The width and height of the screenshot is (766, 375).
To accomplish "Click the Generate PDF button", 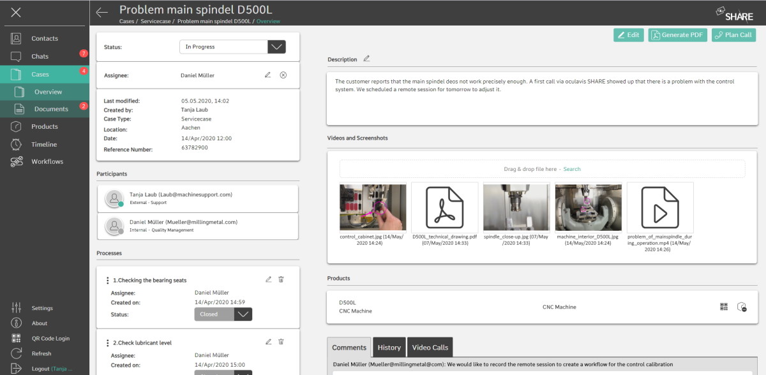I will pos(678,35).
